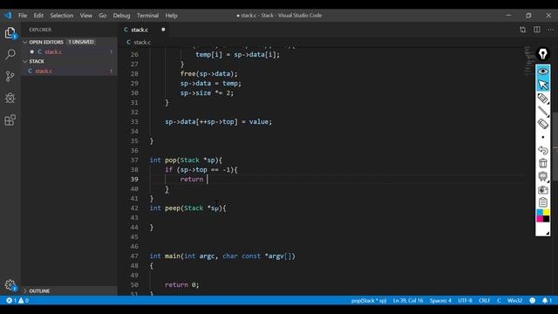Pick the black color swatch
The width and height of the screenshot is (558, 314).
[547, 219]
